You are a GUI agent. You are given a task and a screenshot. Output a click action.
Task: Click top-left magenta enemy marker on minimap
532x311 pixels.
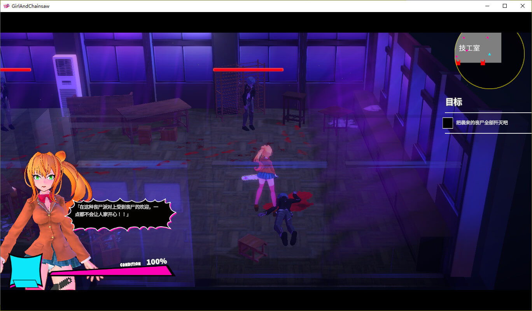click(463, 37)
